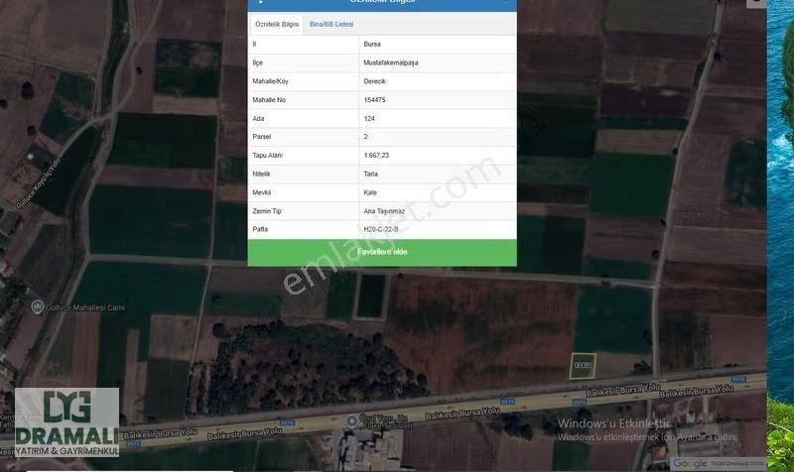794x472 pixels.
Task: Click the İlçe field label
Action: click(257, 62)
